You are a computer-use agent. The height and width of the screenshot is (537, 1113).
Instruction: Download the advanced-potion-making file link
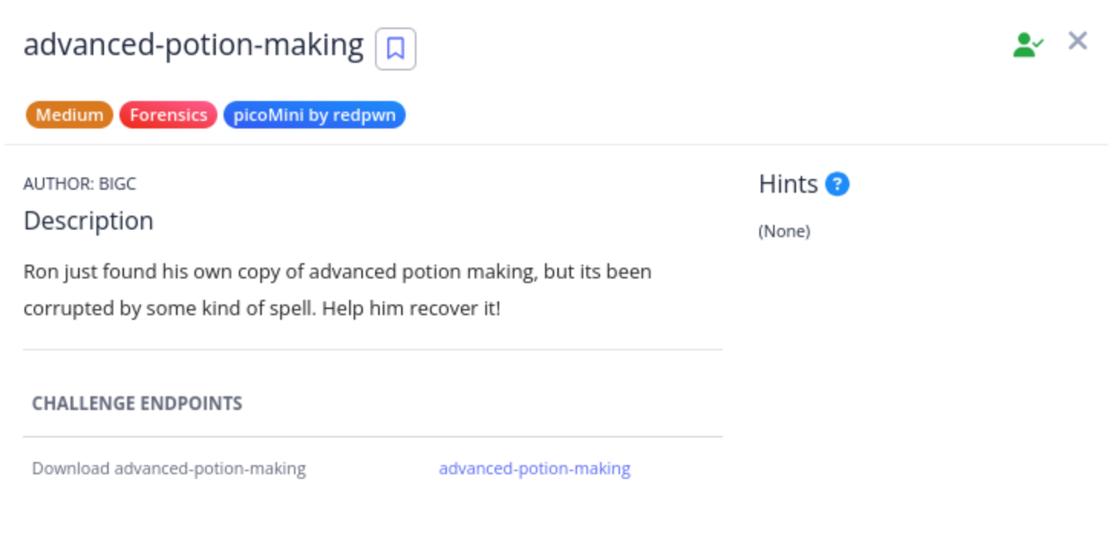click(x=534, y=468)
